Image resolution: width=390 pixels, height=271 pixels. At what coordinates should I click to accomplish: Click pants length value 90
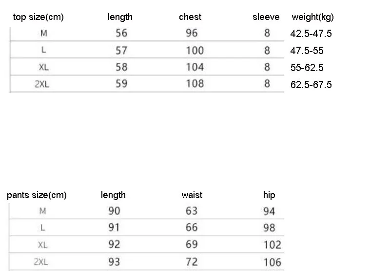114,211
